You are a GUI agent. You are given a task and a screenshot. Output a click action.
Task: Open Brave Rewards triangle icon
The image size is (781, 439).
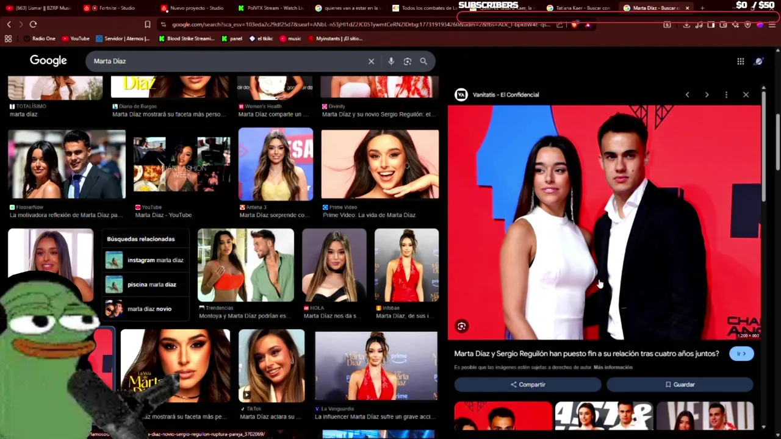coord(588,25)
